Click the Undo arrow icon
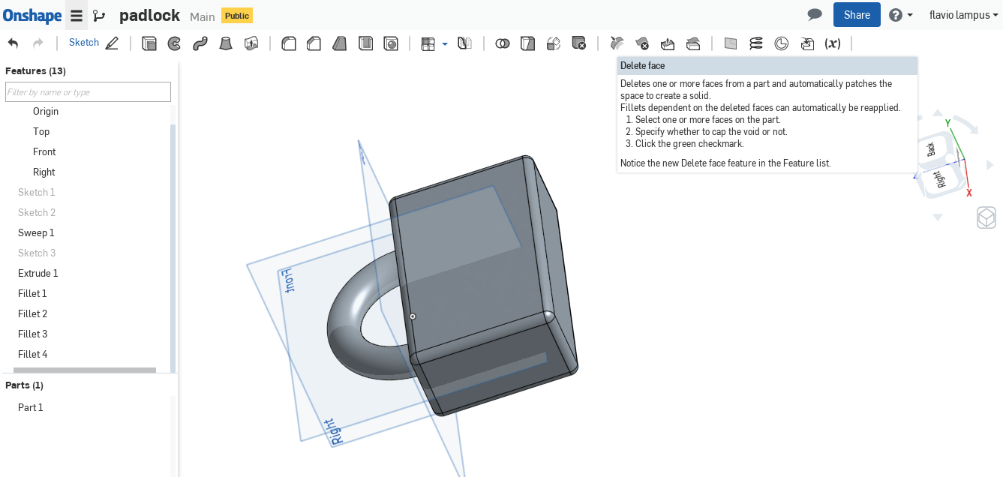 click(x=13, y=43)
